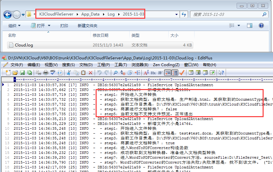This screenshot has width=273, height=172.
Task: Click the spell check ABC icon
Action: tap(53, 73)
